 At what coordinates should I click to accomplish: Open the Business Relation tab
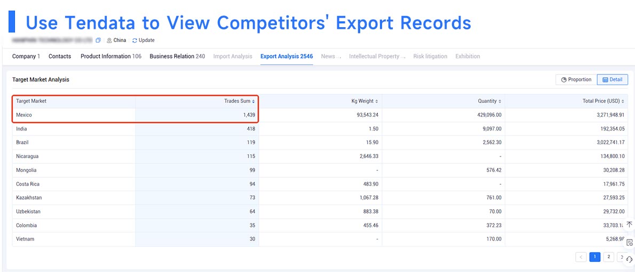click(177, 56)
